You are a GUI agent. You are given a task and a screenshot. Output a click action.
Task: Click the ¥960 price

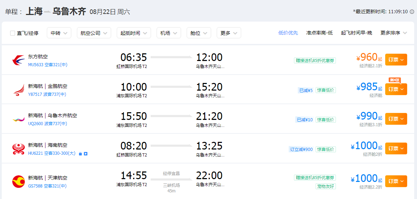[369, 57]
